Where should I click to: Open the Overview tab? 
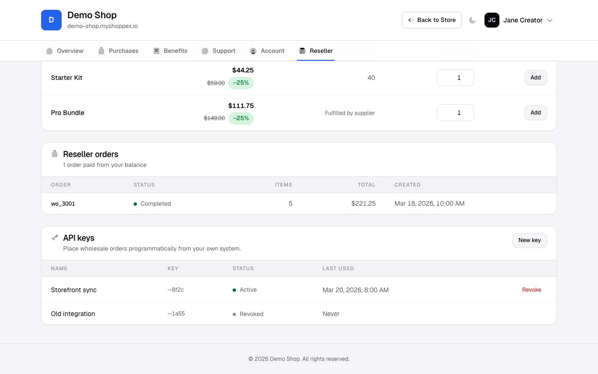65,50
